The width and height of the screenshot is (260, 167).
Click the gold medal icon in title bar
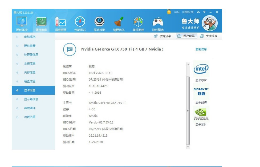[169, 12]
